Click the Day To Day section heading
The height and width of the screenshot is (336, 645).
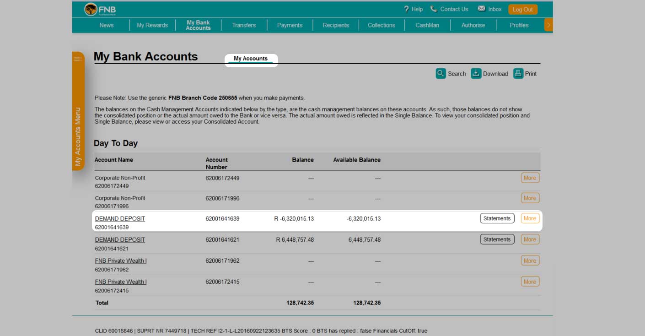(x=116, y=143)
